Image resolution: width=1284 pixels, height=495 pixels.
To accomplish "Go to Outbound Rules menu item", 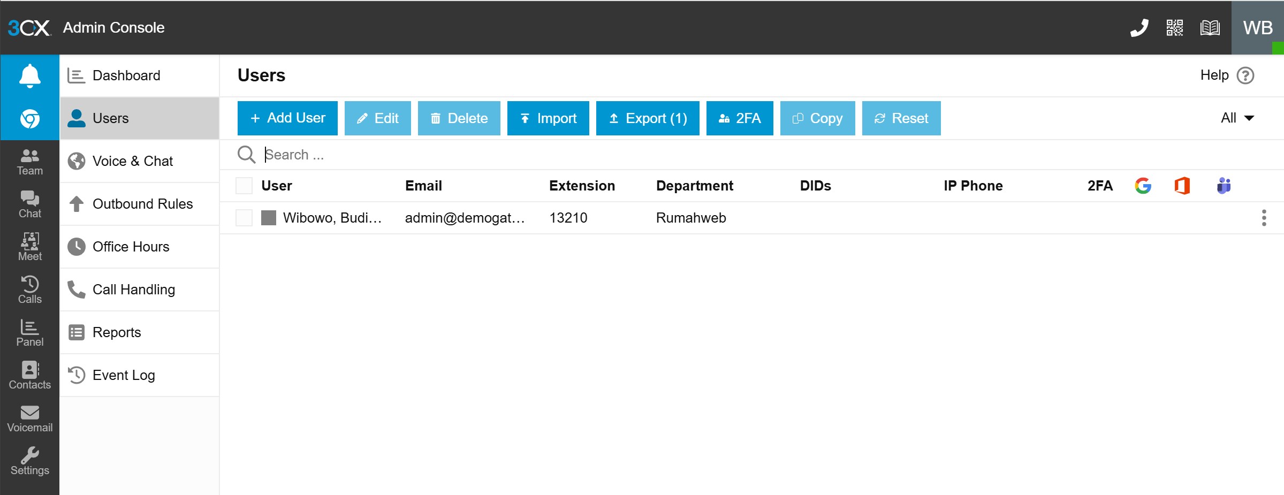I will click(142, 204).
